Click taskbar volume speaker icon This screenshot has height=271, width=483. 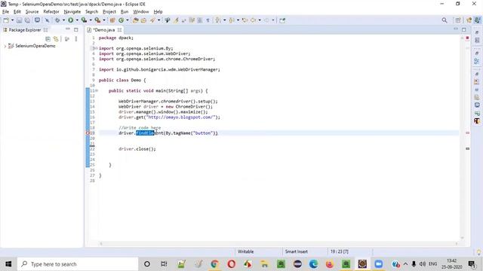click(x=423, y=264)
